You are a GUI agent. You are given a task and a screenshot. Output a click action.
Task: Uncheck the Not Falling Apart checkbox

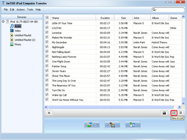pos(47,51)
